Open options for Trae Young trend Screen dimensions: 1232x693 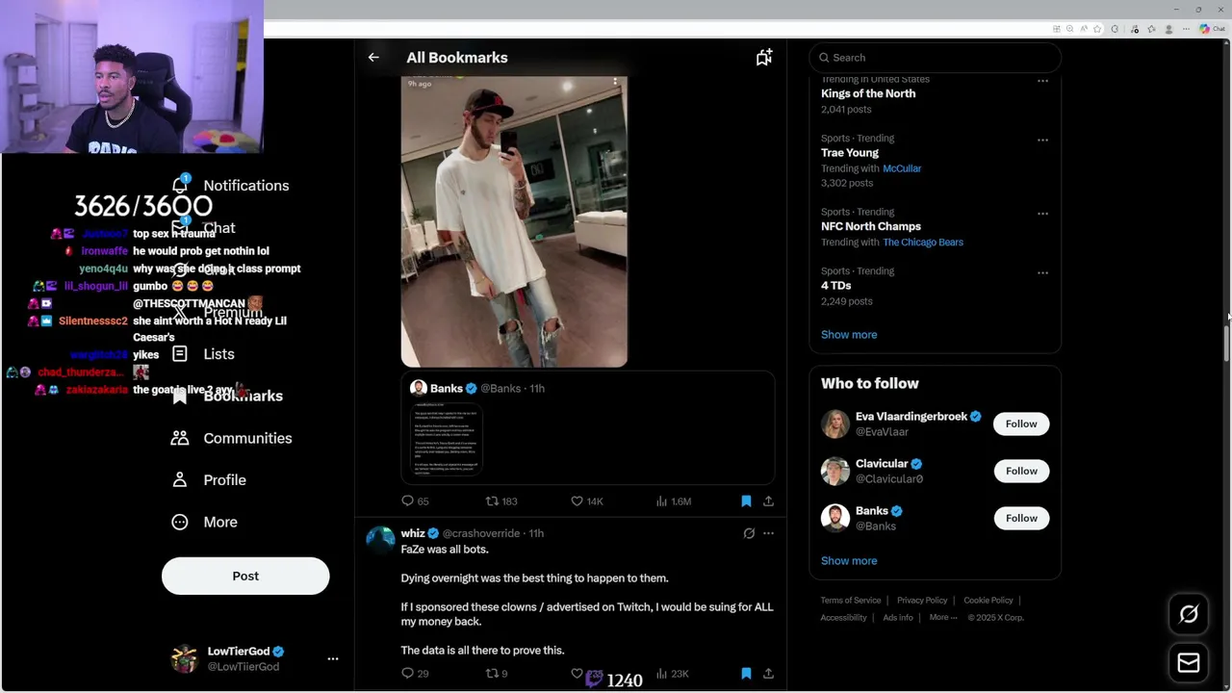[x=1042, y=141]
